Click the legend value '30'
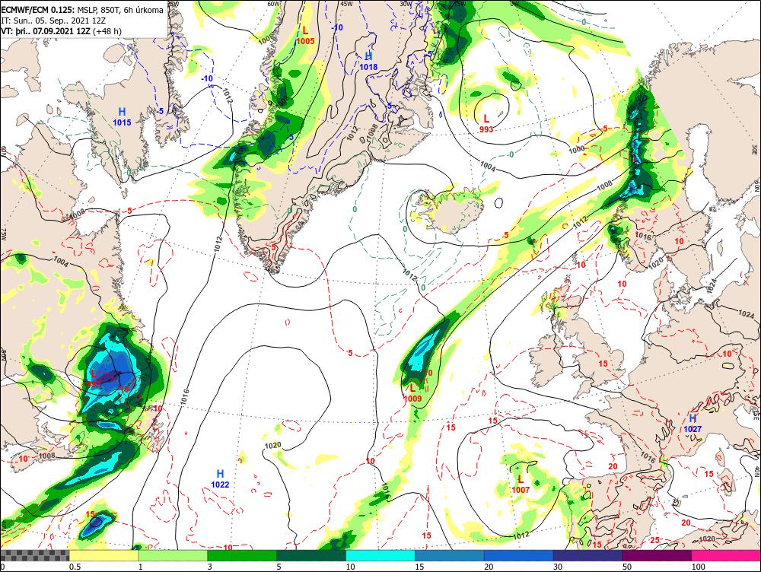This screenshot has height=572, width=761. [x=558, y=567]
